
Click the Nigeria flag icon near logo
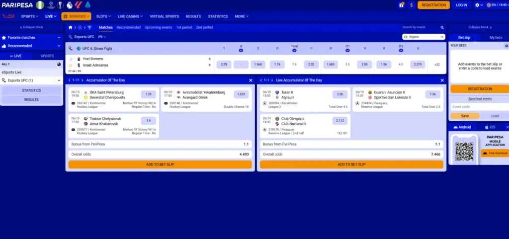point(40,5)
